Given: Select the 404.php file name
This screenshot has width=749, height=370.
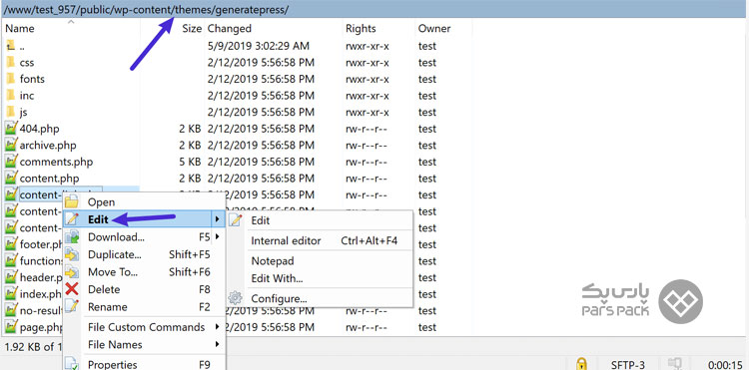Looking at the screenshot, I should click(x=40, y=129).
